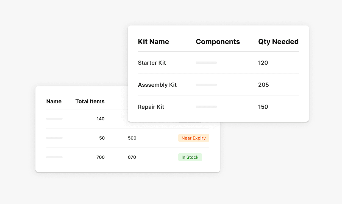Viewport: 342px width, 204px height.
Task: Click name placeholder in the 700 row
Action: pos(54,157)
